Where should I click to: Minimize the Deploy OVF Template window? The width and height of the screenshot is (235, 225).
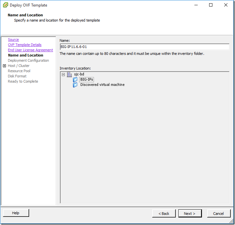coord(196,5)
